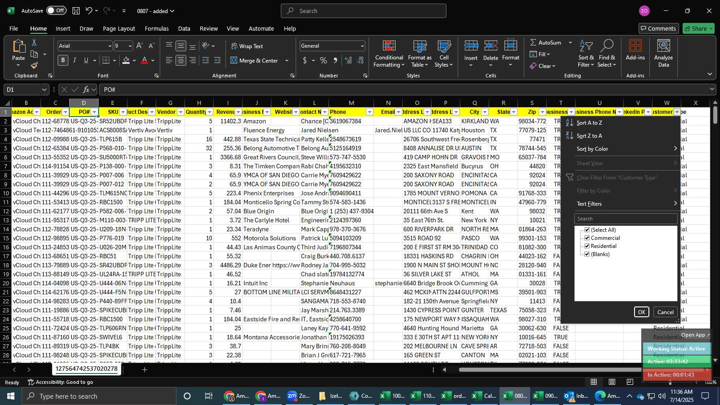720x405 pixels.
Task: Launch Analyze Data tool
Action: (663, 53)
